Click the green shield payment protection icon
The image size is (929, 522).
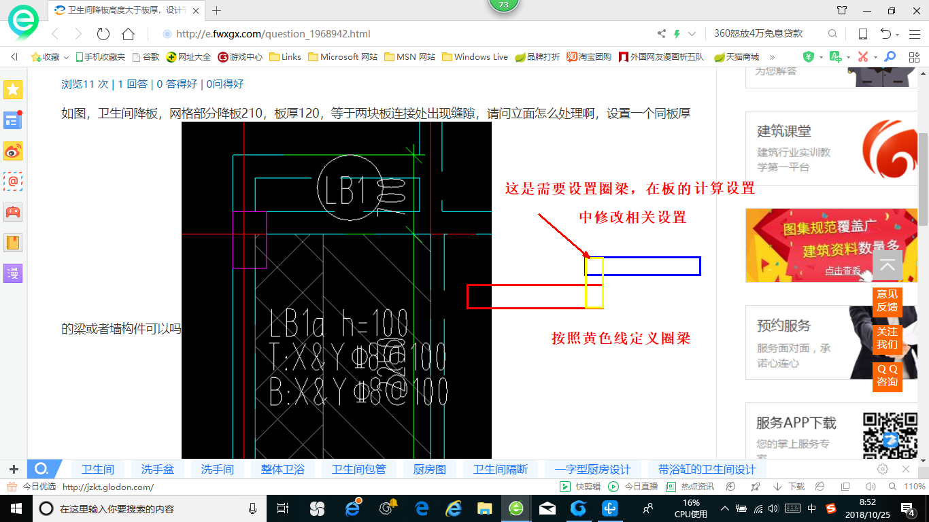[809, 57]
